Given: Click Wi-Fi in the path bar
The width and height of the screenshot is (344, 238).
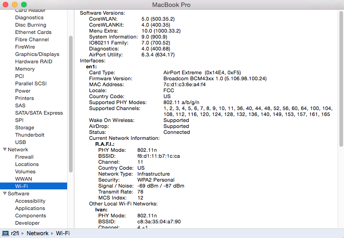Looking at the screenshot, I should tap(63, 233).
